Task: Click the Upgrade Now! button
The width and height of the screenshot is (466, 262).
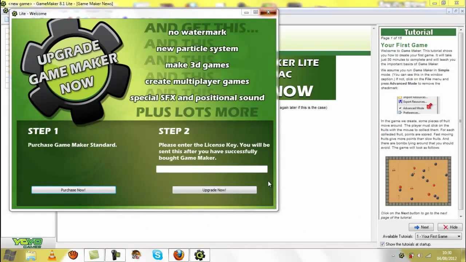Action: (214, 190)
